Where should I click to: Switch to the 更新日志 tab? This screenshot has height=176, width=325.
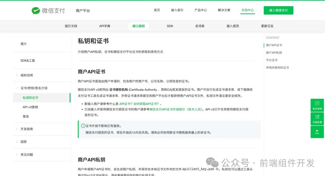(267, 26)
